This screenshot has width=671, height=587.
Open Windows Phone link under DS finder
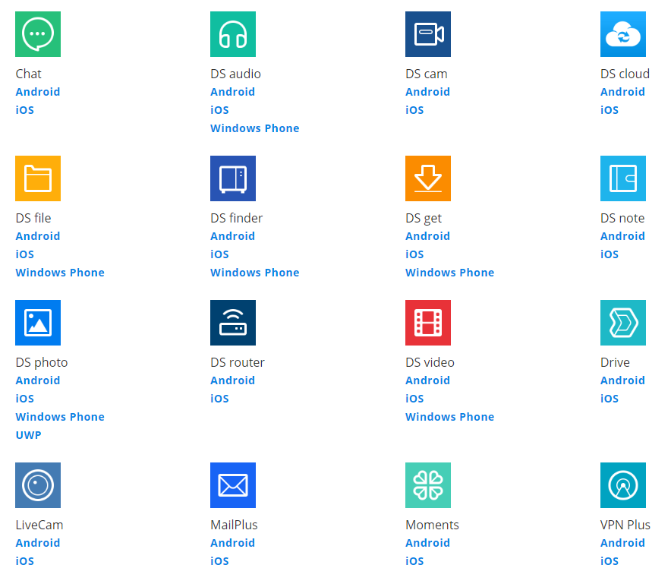tap(254, 273)
